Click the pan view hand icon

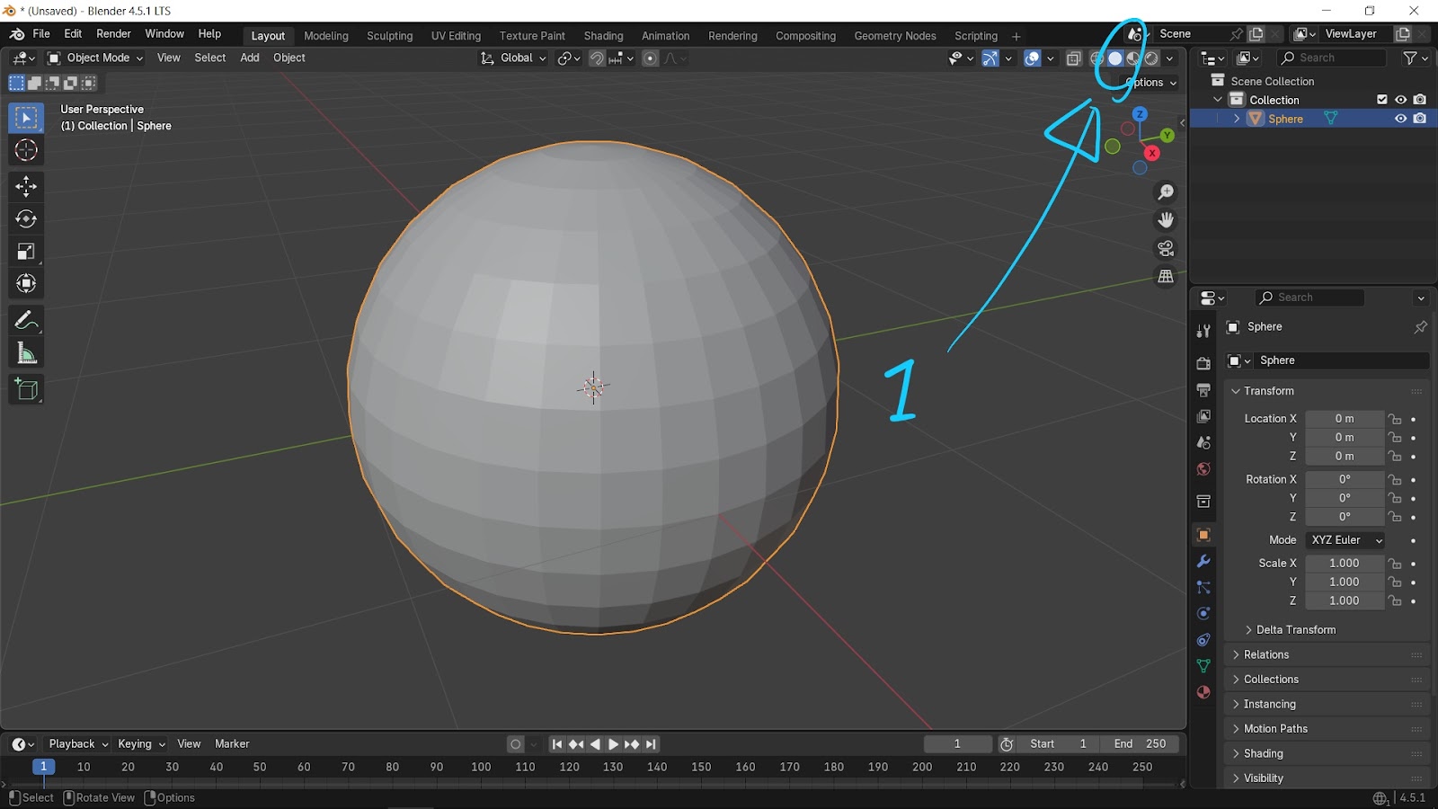tap(1166, 220)
